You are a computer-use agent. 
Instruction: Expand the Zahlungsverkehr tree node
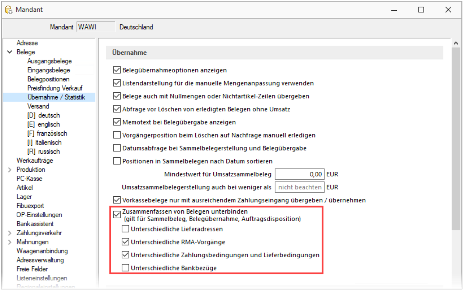pyautogui.click(x=10, y=233)
